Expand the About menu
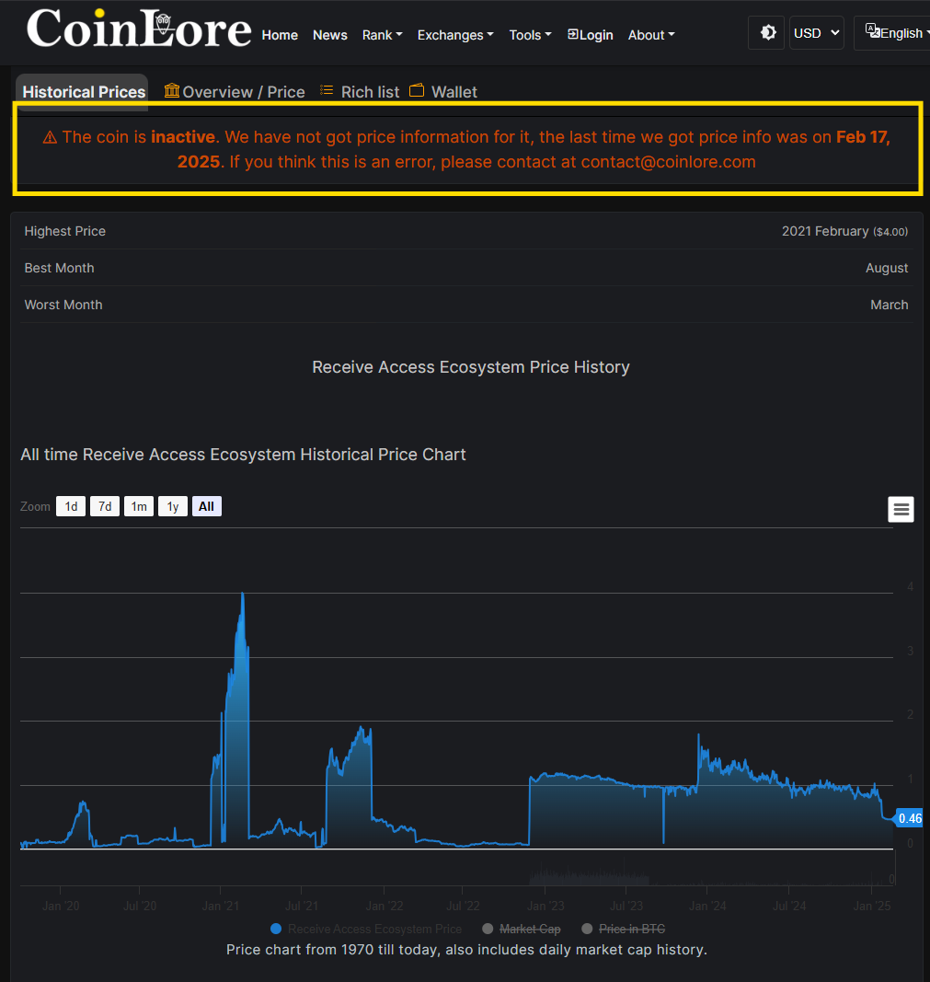Image resolution: width=930 pixels, height=982 pixels. point(651,35)
